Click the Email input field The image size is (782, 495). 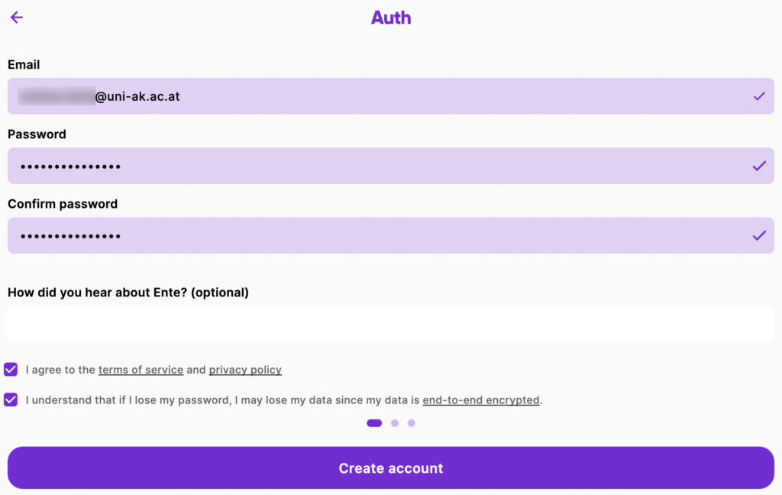pyautogui.click(x=382, y=96)
